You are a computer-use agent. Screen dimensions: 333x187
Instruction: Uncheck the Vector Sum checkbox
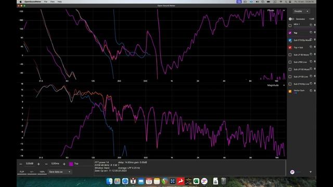[290, 91]
